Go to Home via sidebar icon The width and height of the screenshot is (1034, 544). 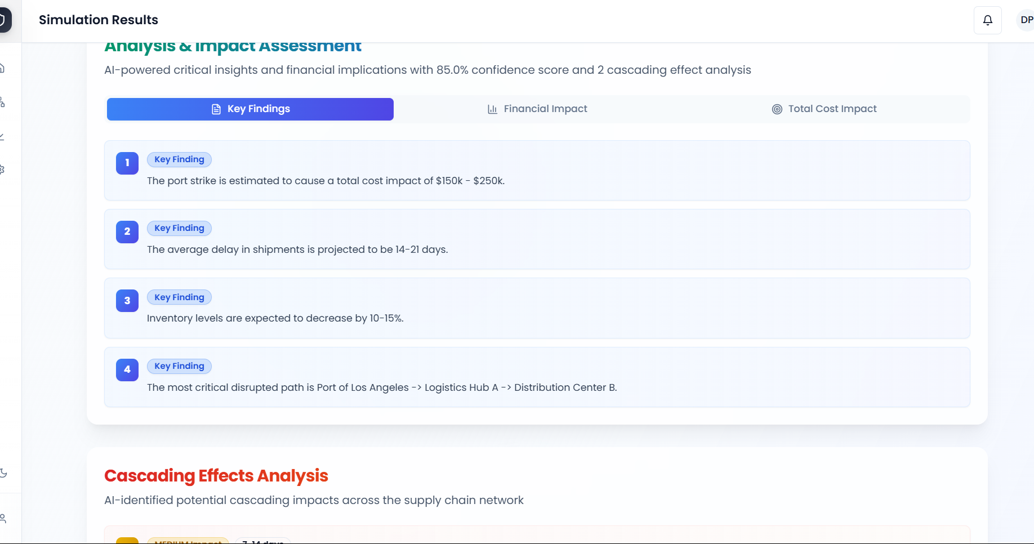coord(2,68)
